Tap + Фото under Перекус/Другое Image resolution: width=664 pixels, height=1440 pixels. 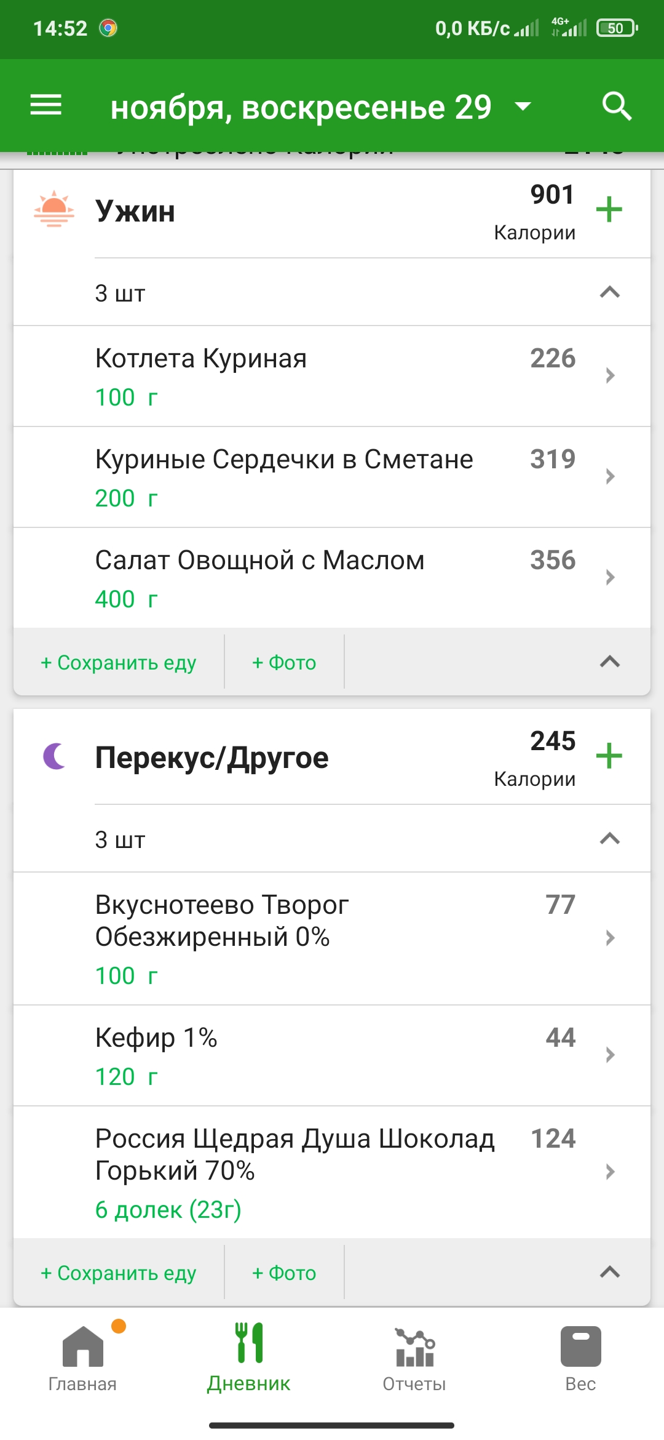coord(284,1273)
